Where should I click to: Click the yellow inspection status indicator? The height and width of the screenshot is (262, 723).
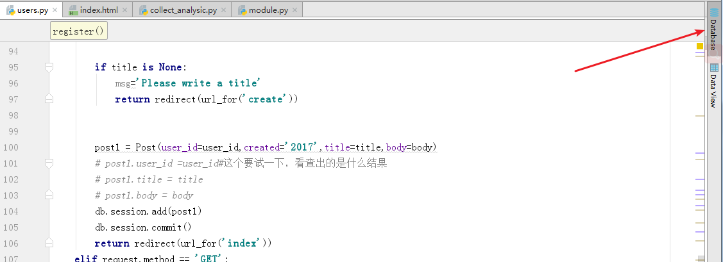click(699, 46)
